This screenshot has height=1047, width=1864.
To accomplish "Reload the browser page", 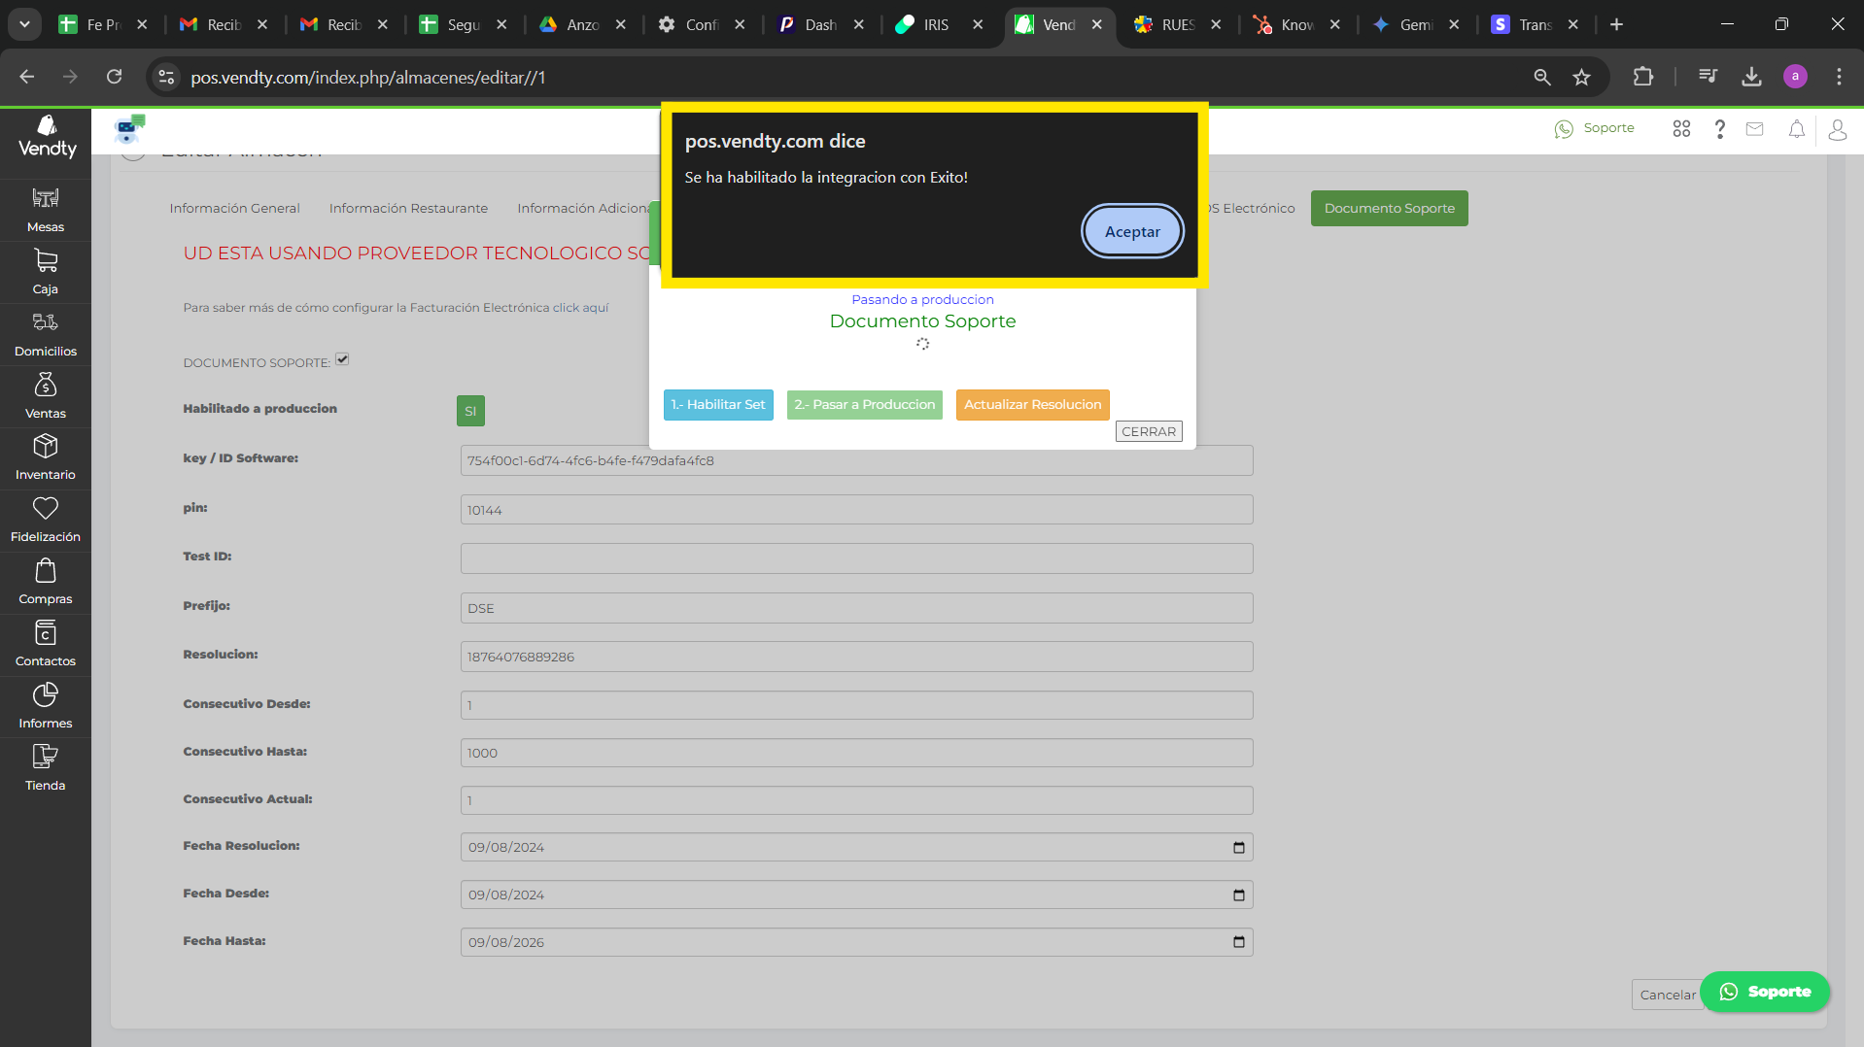I will (x=114, y=77).
